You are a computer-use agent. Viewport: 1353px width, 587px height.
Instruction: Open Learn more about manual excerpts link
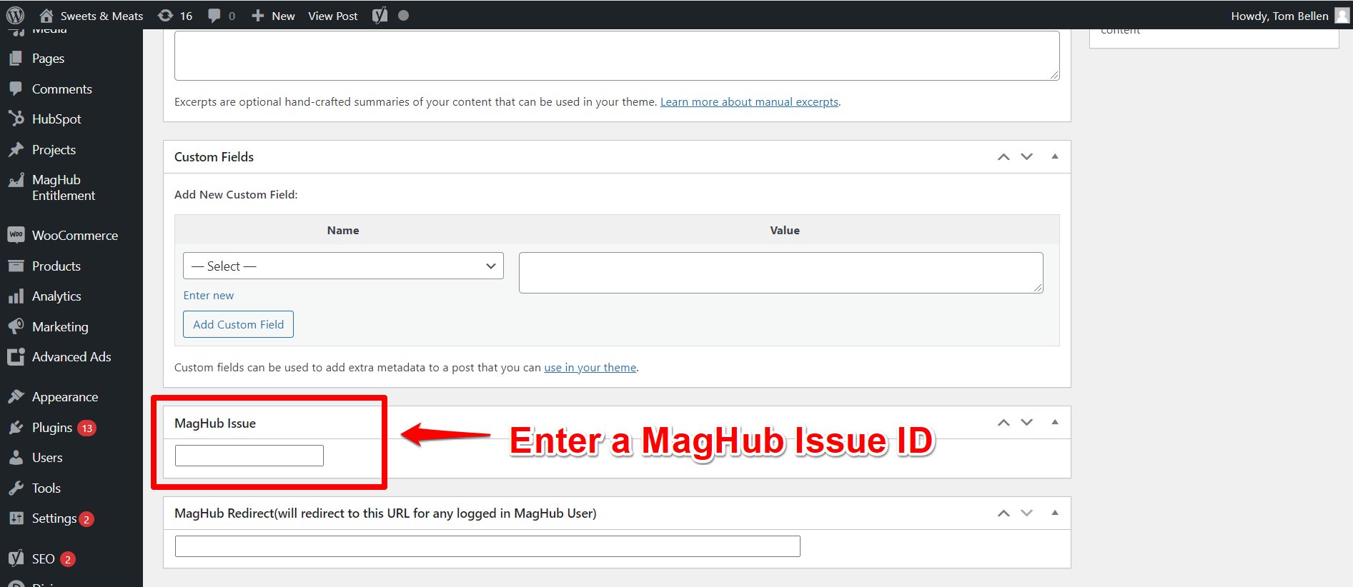[x=749, y=101]
